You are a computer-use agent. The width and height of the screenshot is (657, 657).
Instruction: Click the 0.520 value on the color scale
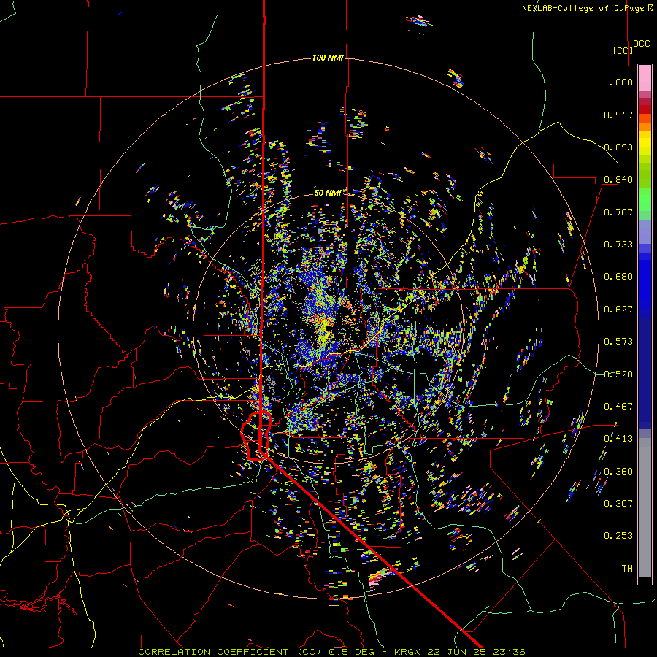[x=618, y=374]
